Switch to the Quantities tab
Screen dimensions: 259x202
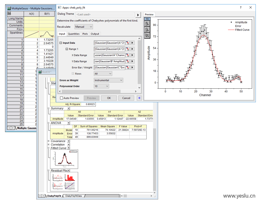pyautogui.click(x=74, y=34)
